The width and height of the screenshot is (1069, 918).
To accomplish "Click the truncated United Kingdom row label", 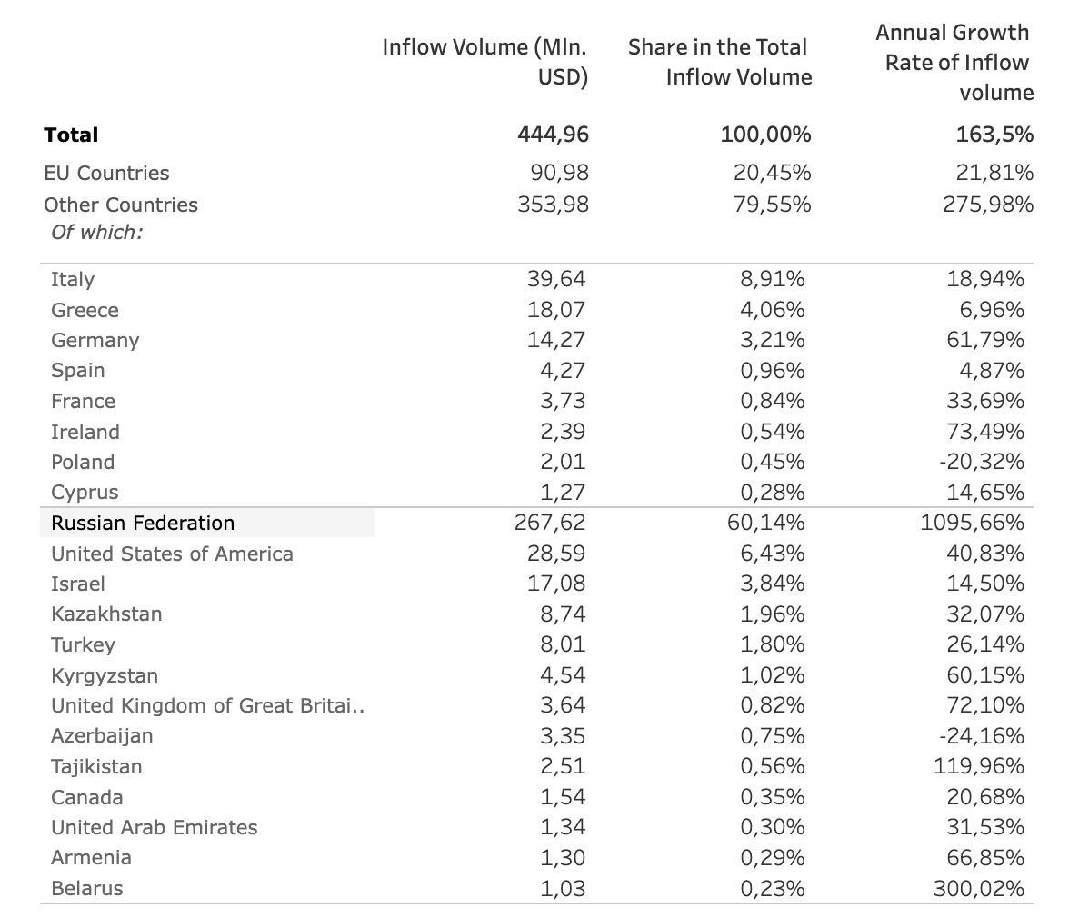I will [207, 705].
